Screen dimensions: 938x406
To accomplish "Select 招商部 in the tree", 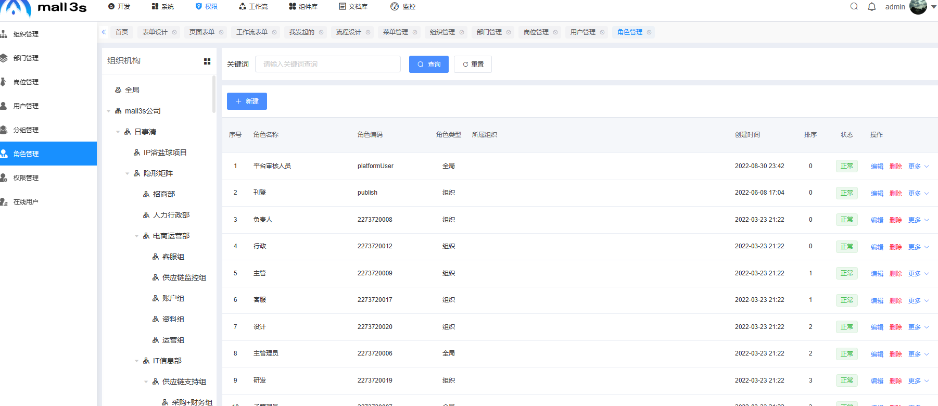I will tap(164, 194).
